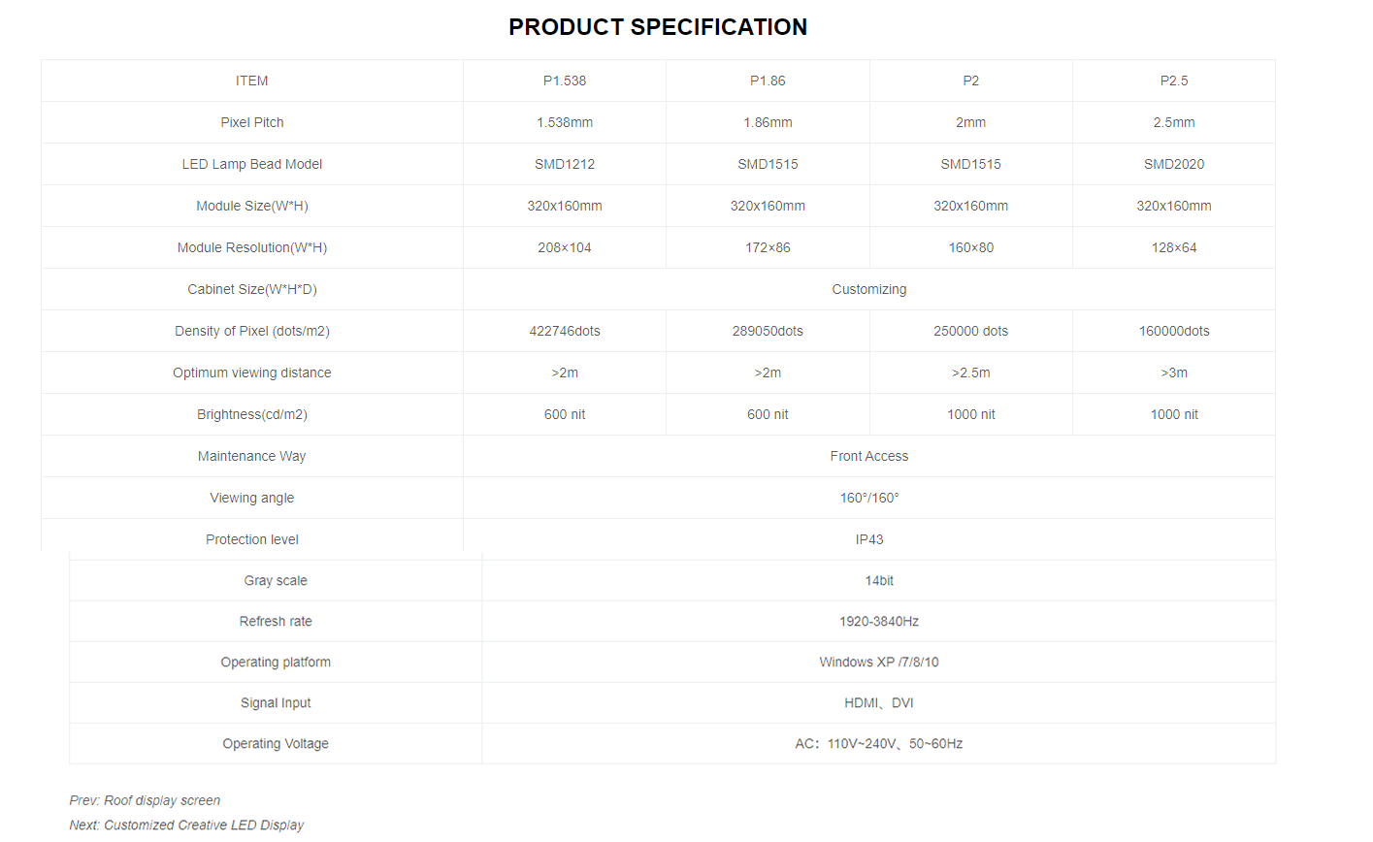Select the SMD1212 lamp bead cell
Screen dimensions: 1373x842
pos(565,164)
